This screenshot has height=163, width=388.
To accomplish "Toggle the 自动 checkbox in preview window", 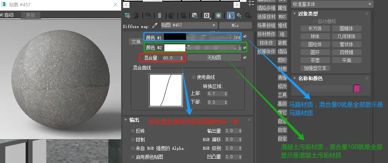I will point(2,15).
